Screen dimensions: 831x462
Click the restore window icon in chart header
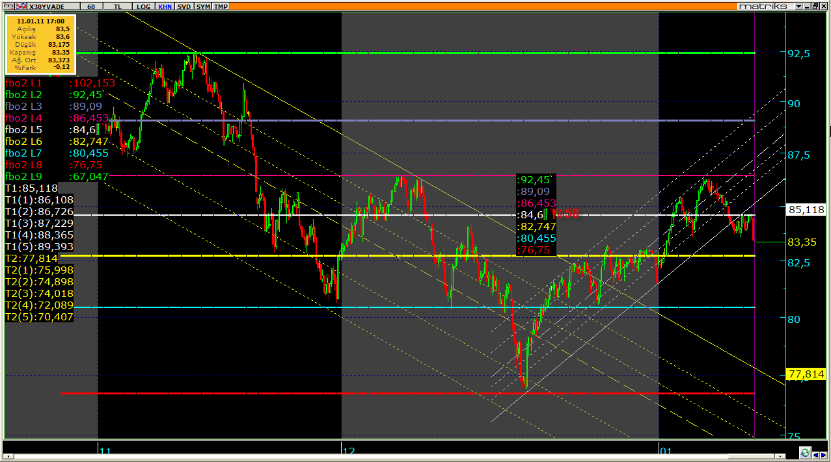(815, 6)
